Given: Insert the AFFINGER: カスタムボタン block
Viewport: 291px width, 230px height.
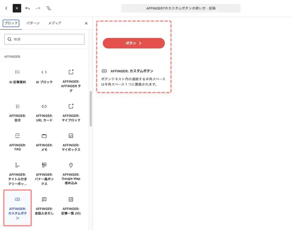Looking at the screenshot, I should pos(17,208).
